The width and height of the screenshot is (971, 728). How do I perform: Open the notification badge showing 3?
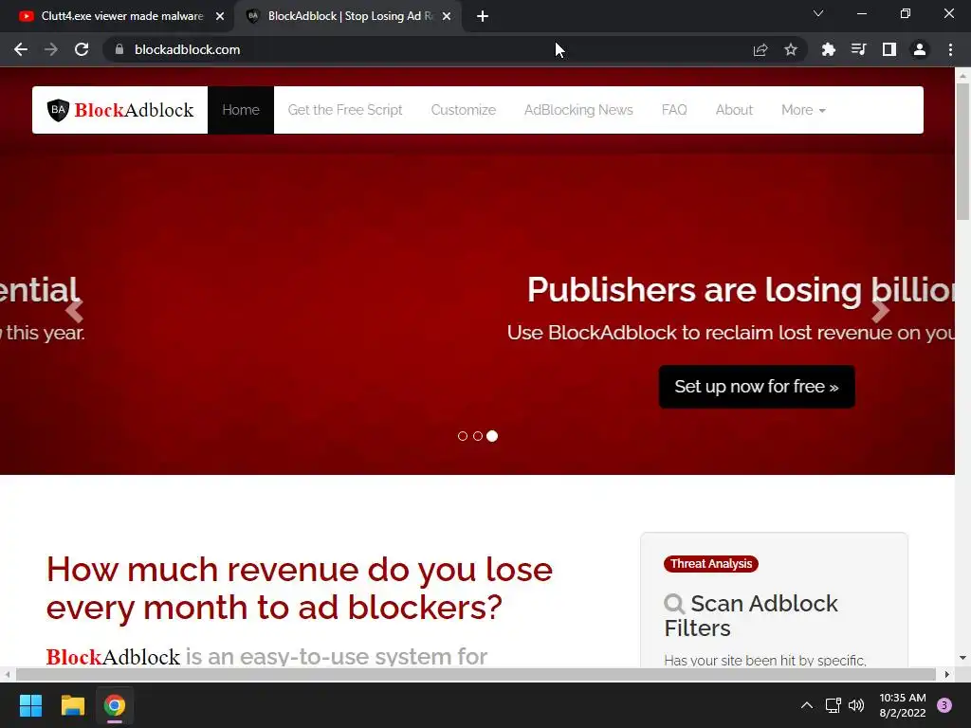(x=944, y=705)
